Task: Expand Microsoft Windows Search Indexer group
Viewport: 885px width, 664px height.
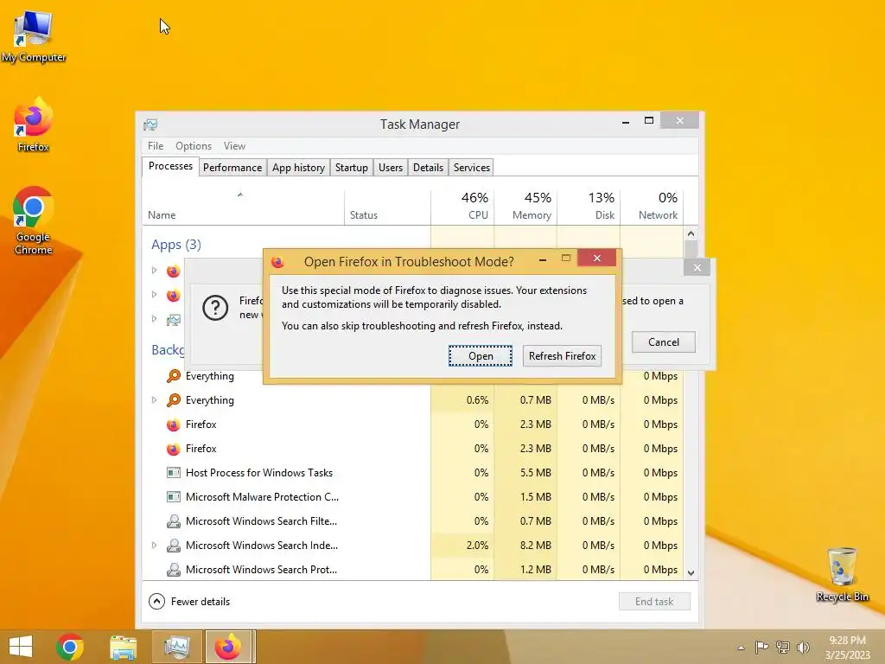Action: [x=154, y=545]
